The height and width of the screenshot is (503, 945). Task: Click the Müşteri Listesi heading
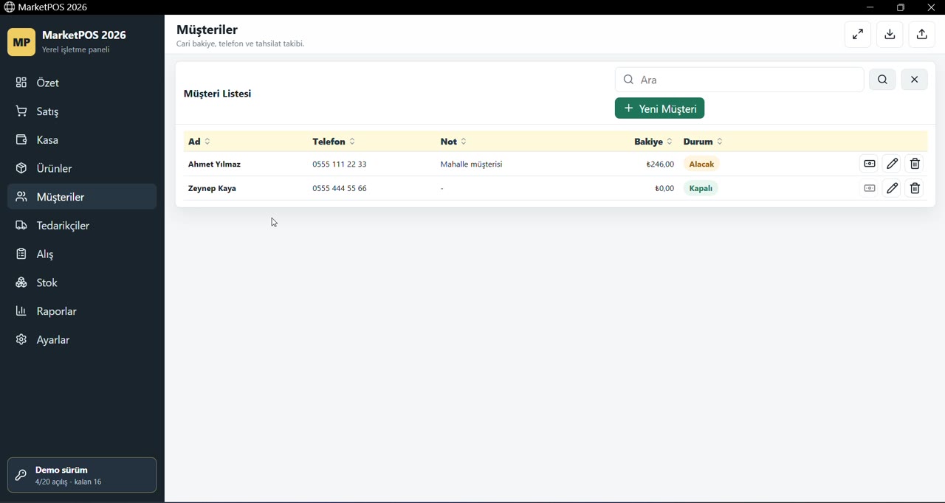point(218,94)
